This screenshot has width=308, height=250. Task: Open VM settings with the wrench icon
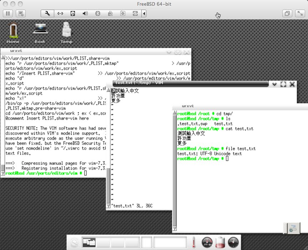point(47,13)
